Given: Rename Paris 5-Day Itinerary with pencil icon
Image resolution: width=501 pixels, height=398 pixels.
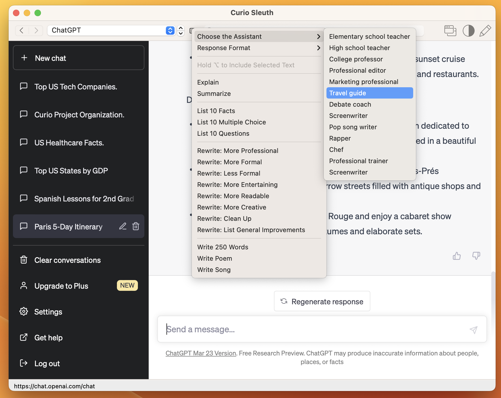Looking at the screenshot, I should 123,226.
